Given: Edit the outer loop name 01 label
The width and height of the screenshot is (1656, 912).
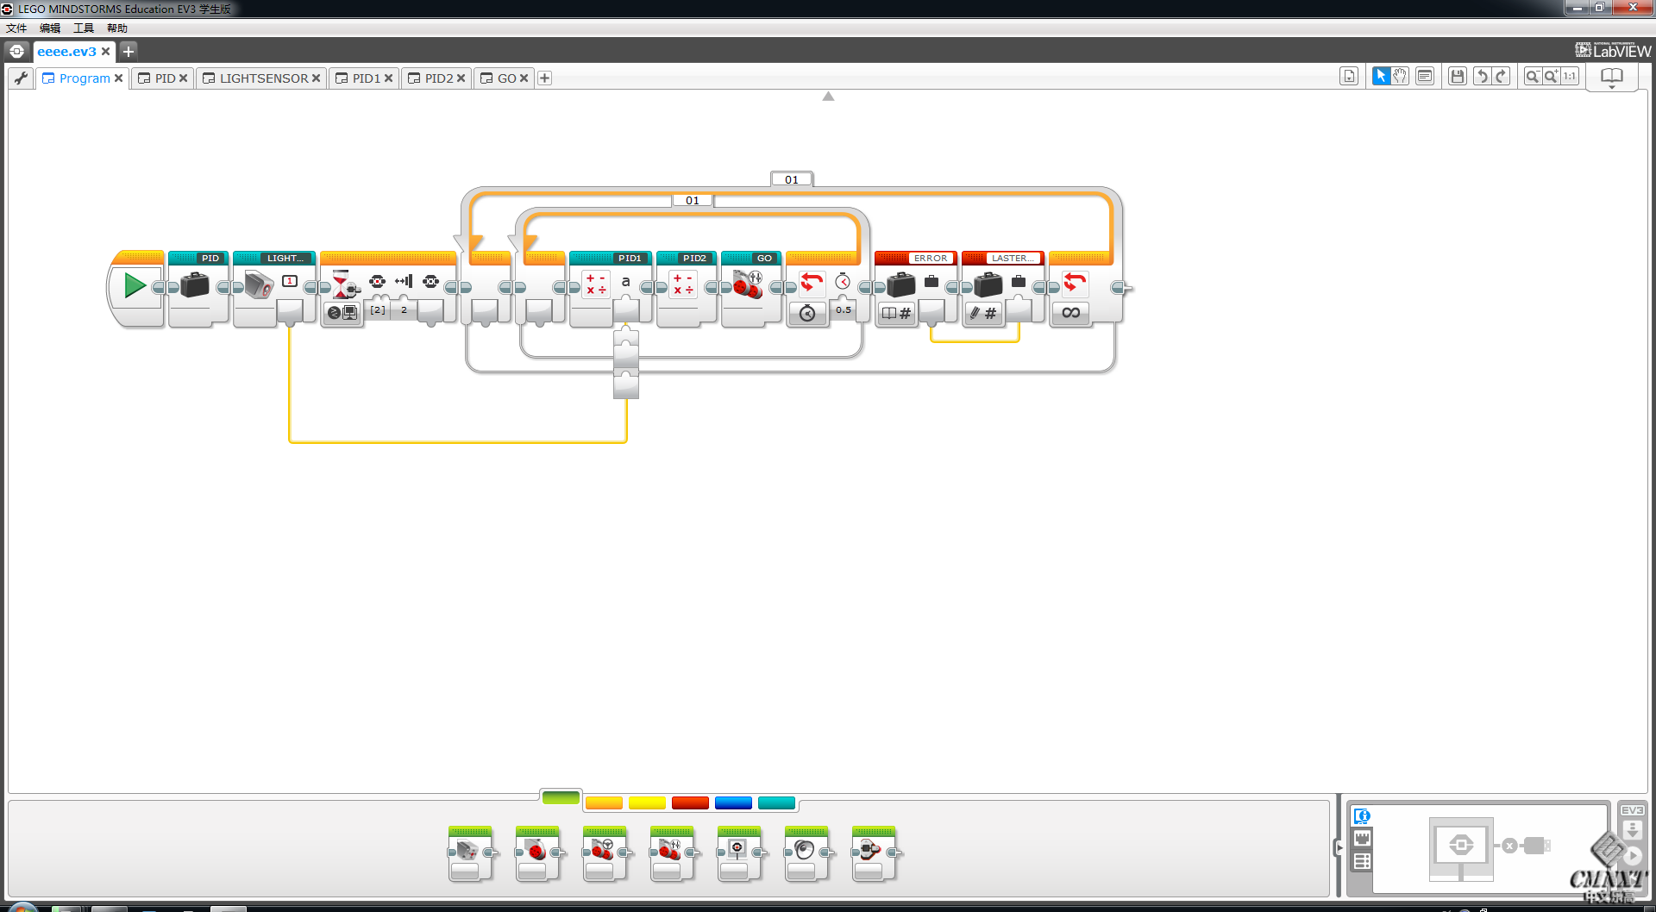Looking at the screenshot, I should coord(792,179).
